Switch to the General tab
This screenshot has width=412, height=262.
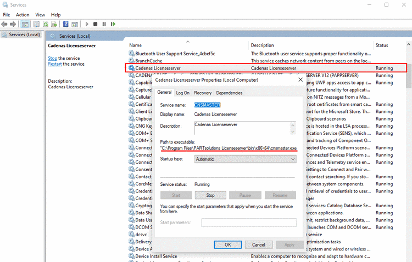click(x=164, y=92)
